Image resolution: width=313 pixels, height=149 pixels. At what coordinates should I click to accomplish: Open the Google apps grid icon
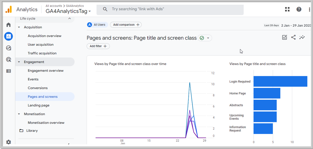click(x=287, y=9)
